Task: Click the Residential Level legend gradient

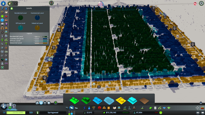Action: pyautogui.click(x=41, y=36)
